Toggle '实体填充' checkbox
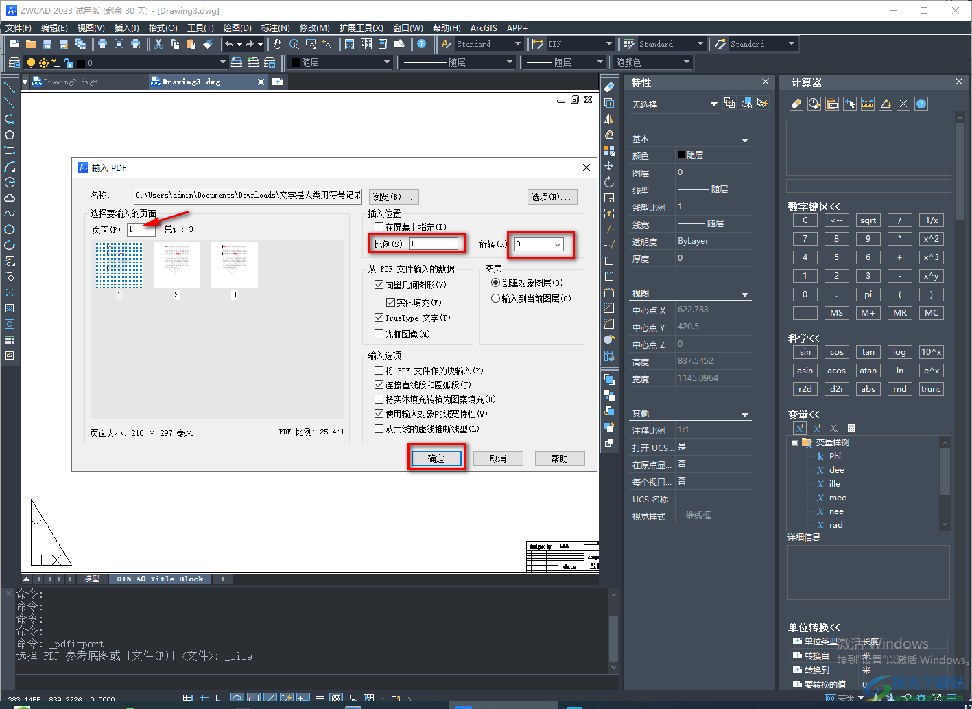This screenshot has height=709, width=972. click(390, 303)
